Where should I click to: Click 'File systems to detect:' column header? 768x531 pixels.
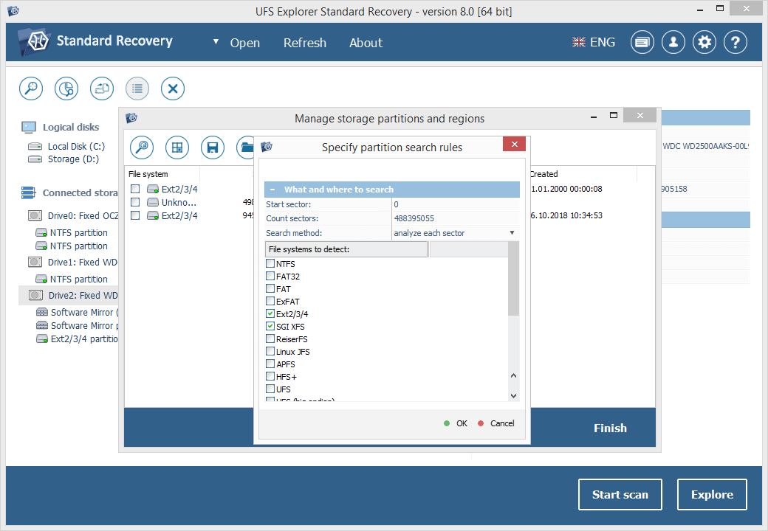[x=346, y=249]
